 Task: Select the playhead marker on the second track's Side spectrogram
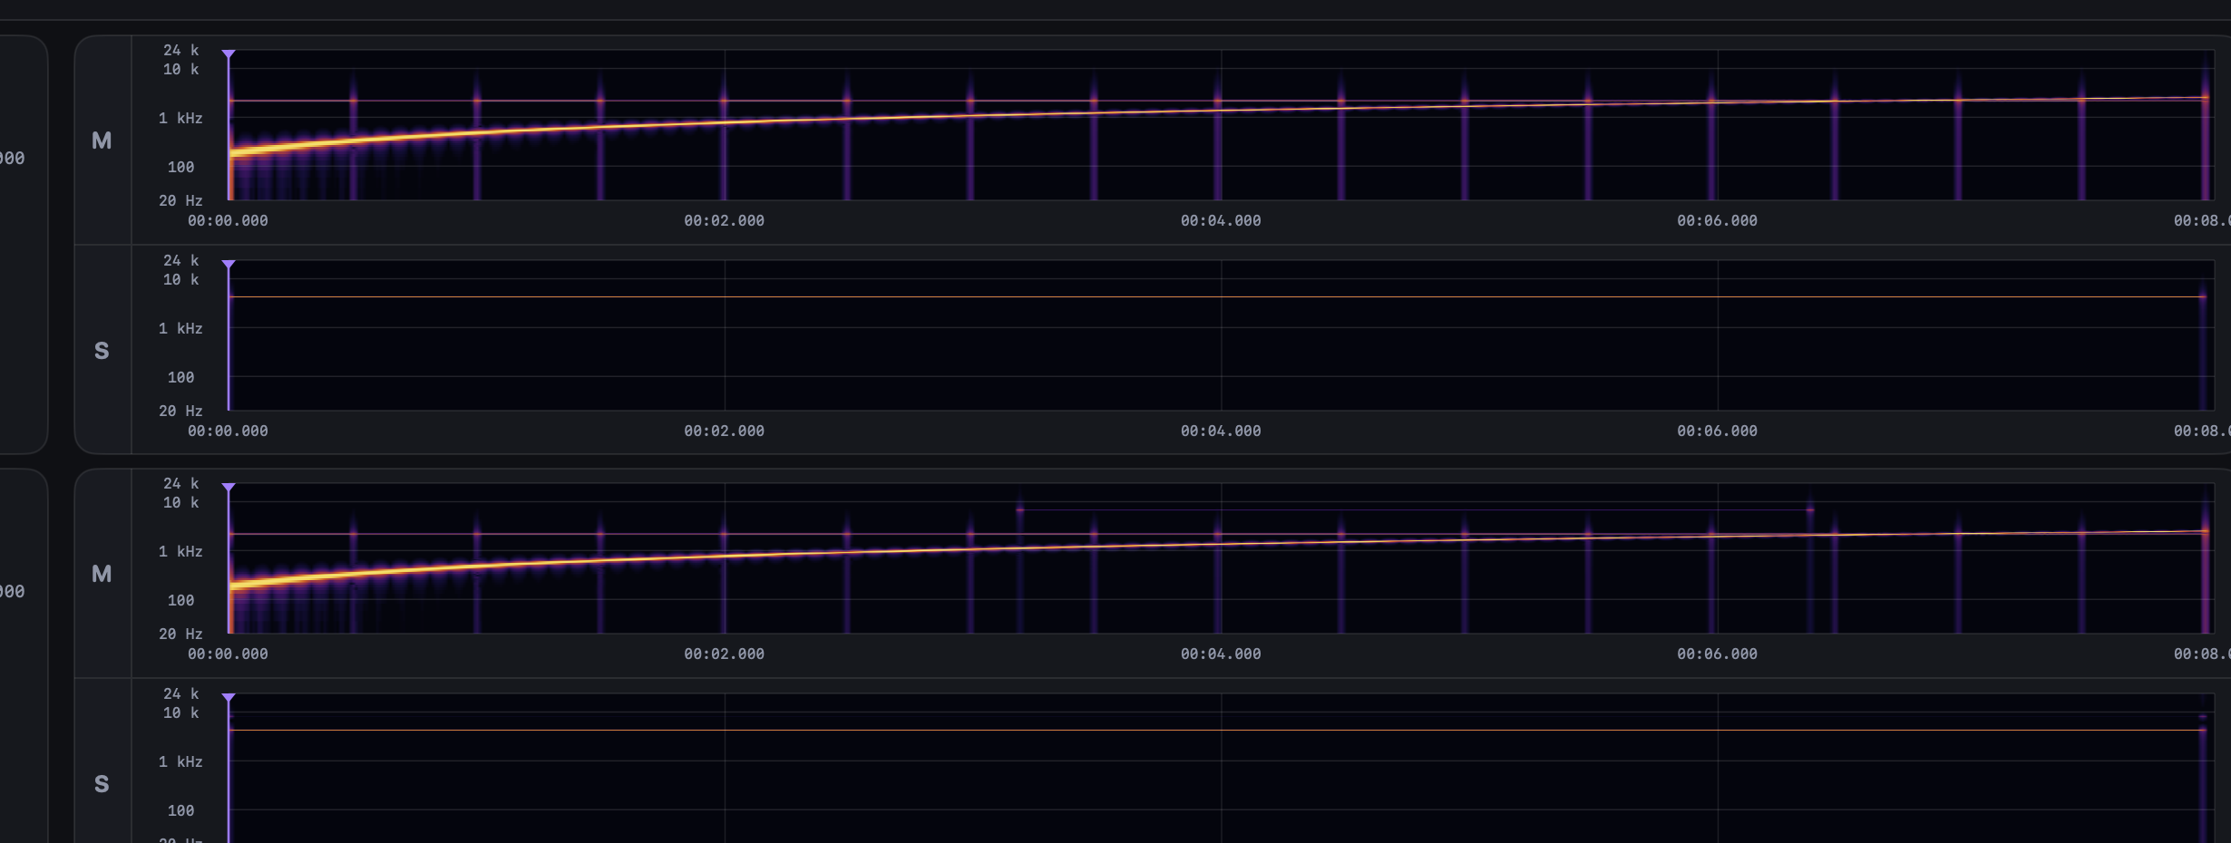tap(229, 698)
